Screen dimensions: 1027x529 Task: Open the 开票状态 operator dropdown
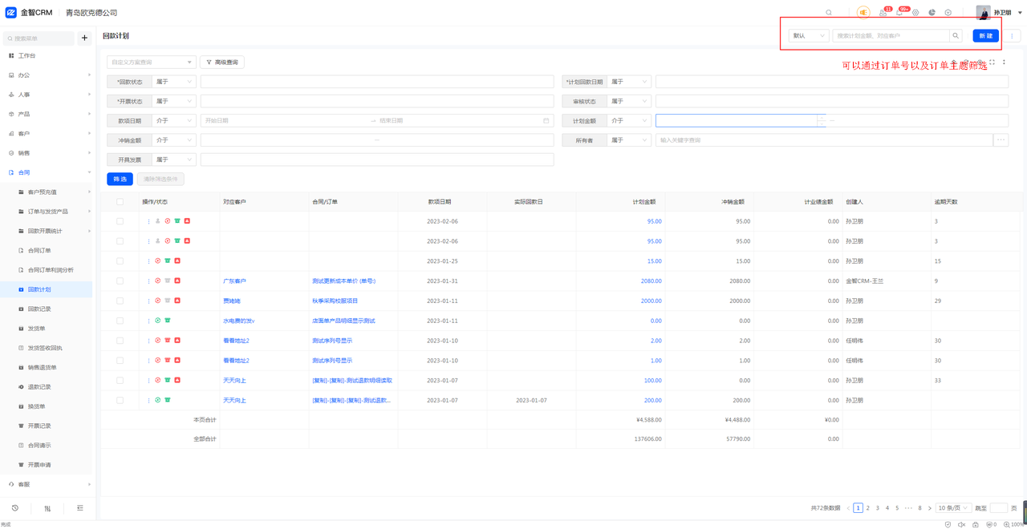[x=173, y=101]
